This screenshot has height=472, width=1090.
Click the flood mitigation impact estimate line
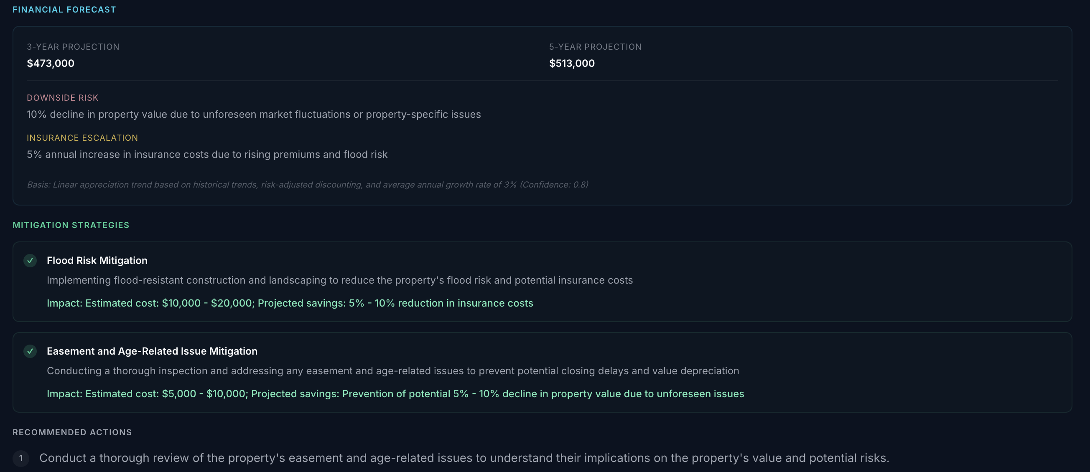(290, 303)
